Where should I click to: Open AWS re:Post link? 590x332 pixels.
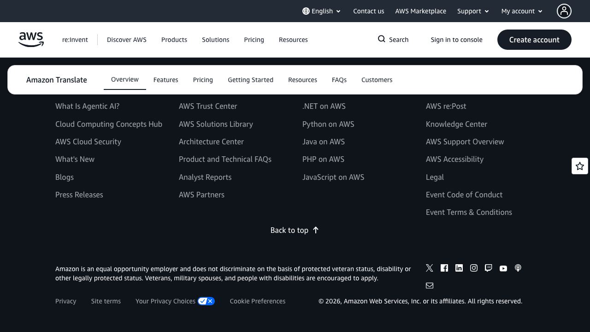coord(446,106)
